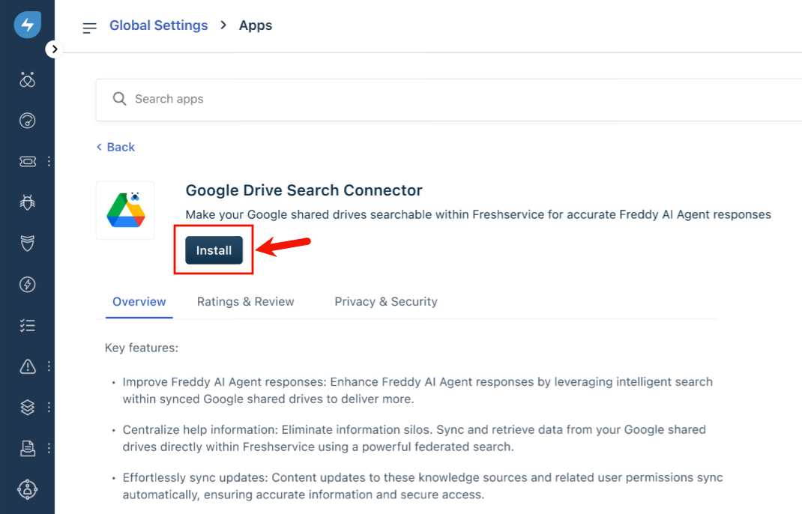Click 'Effortlessly sync updates' bullet
This screenshot has height=514, width=802.
click(423, 486)
